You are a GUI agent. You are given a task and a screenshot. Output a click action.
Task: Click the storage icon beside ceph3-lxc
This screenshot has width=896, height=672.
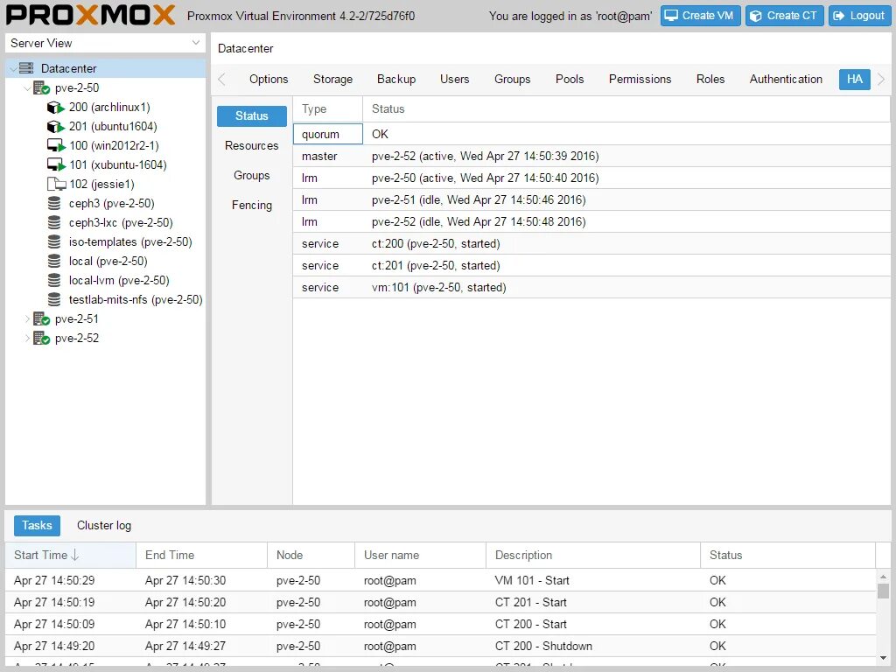click(54, 223)
